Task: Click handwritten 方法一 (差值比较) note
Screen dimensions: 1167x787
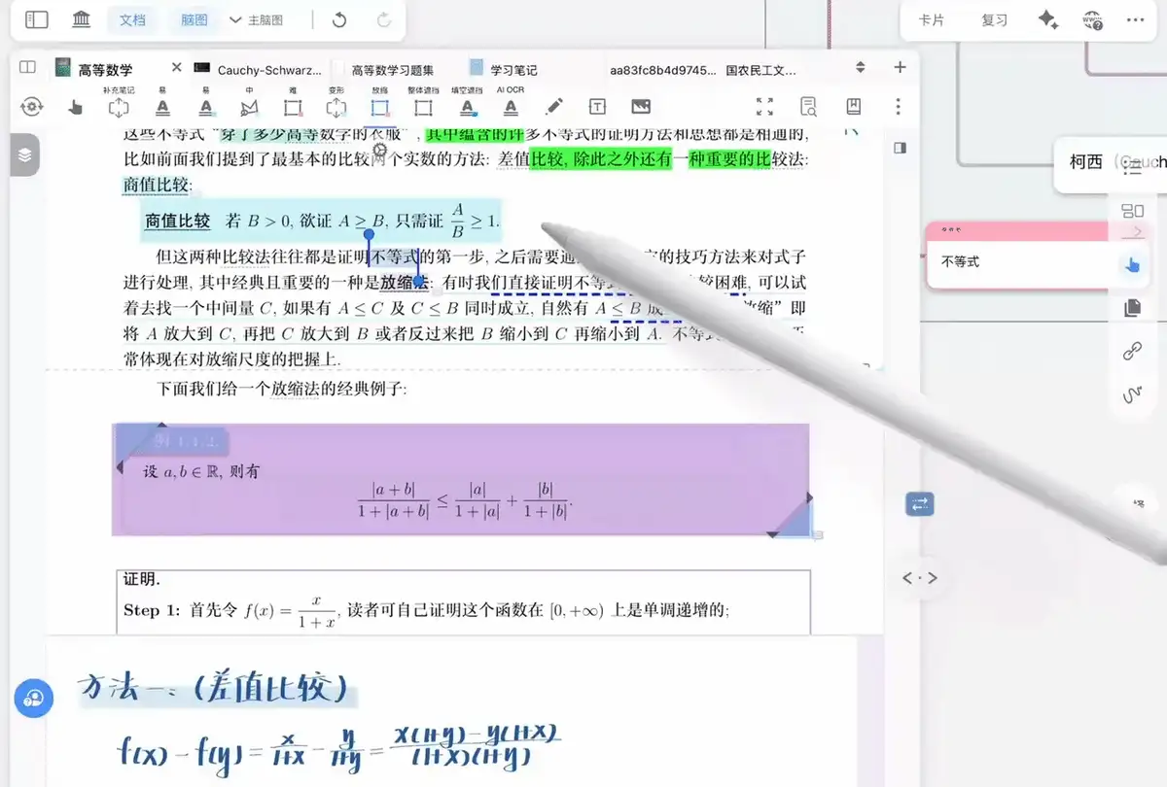Action: point(216,690)
